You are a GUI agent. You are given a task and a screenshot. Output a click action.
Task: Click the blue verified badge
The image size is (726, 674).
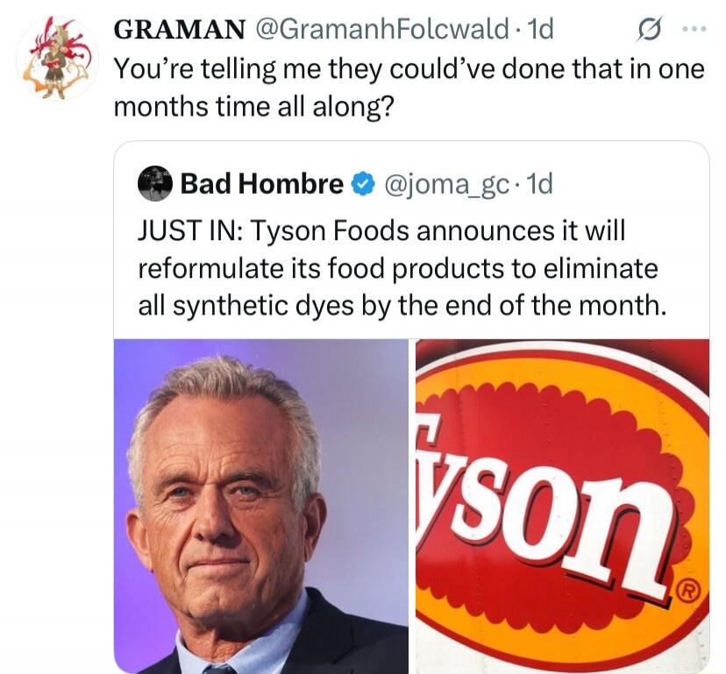363,184
